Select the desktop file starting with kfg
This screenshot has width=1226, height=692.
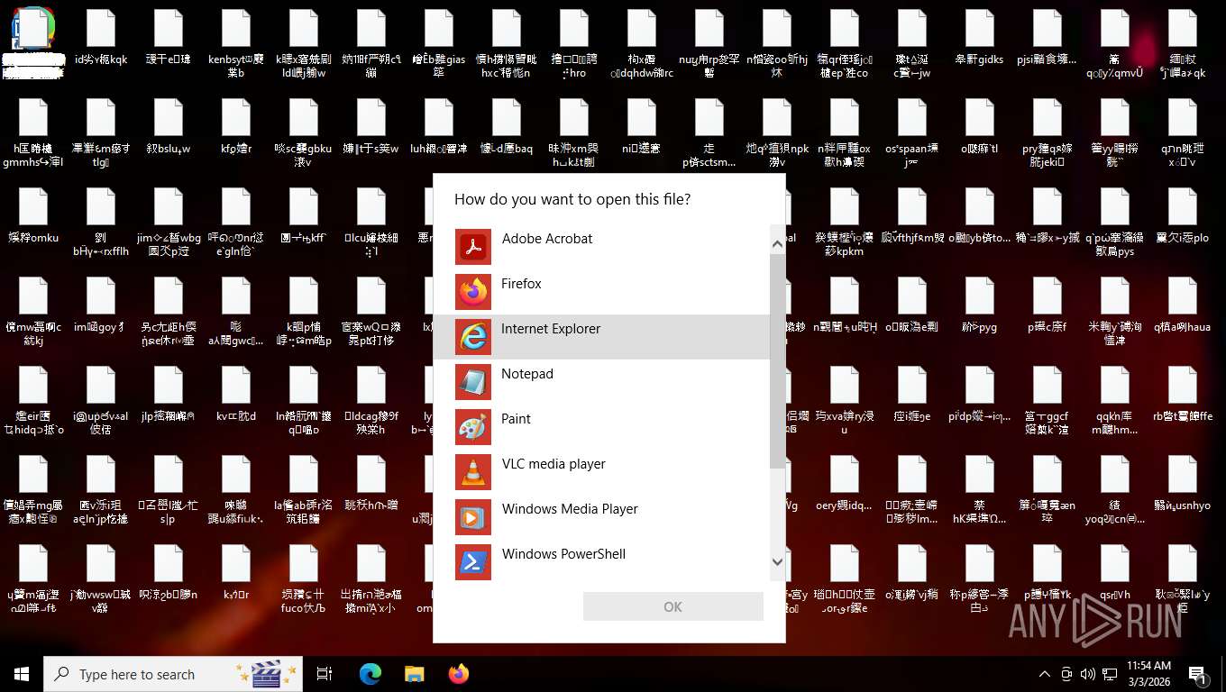[235, 127]
